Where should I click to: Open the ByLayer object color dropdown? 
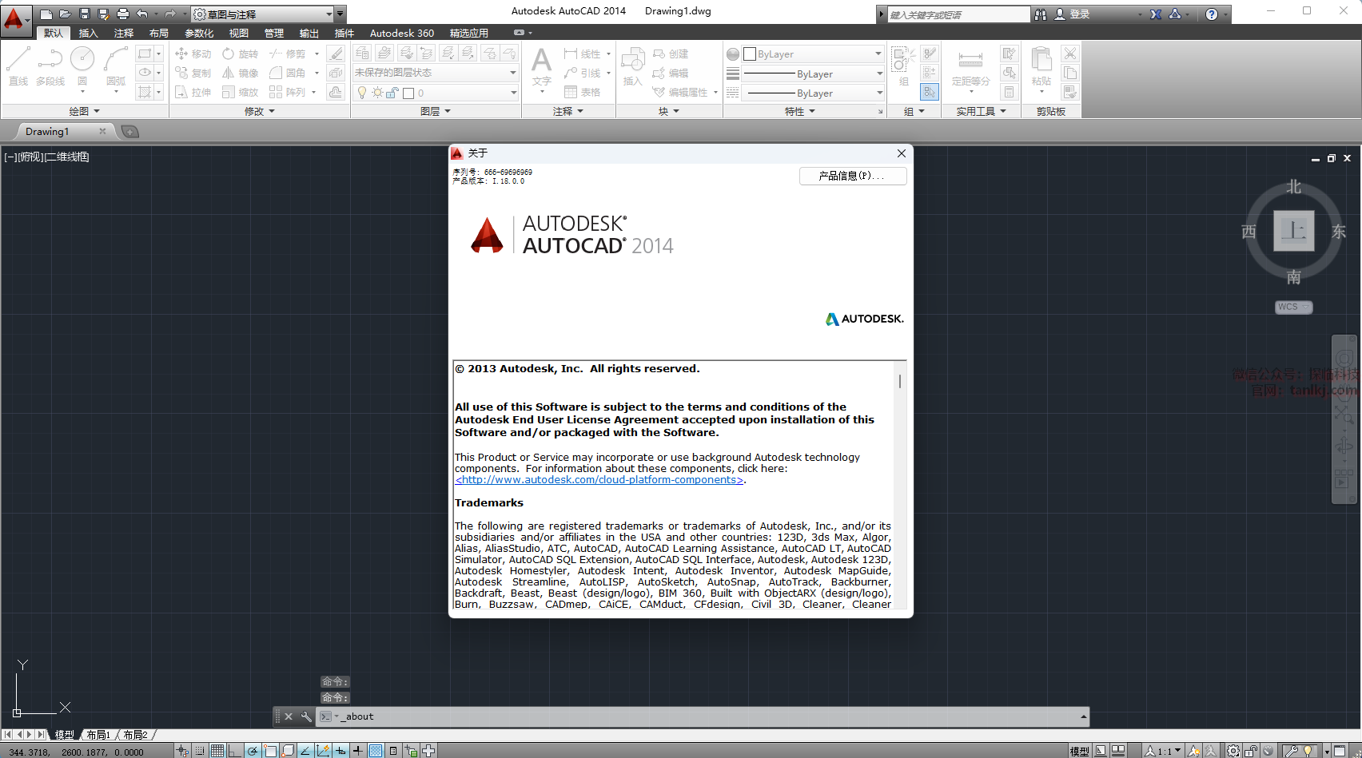coord(813,54)
